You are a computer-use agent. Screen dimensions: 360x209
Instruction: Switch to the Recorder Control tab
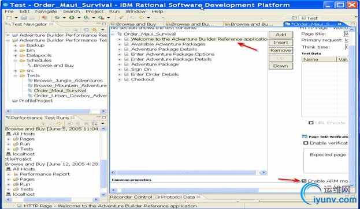coord(131,197)
